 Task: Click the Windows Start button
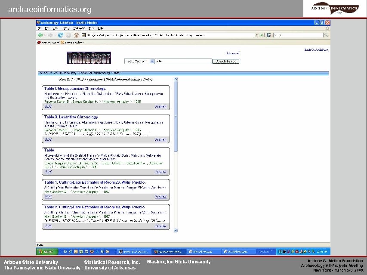pos(47,252)
